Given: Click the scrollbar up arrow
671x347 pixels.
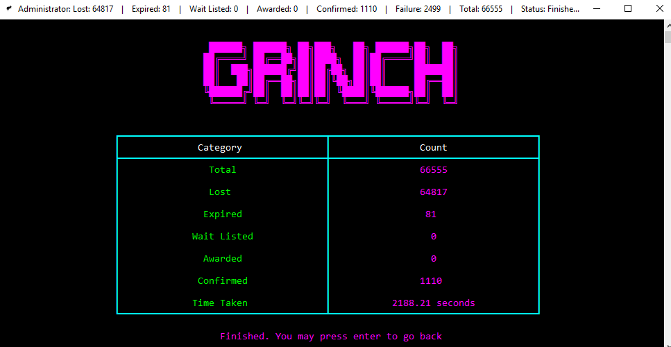Looking at the screenshot, I should 668,25.
